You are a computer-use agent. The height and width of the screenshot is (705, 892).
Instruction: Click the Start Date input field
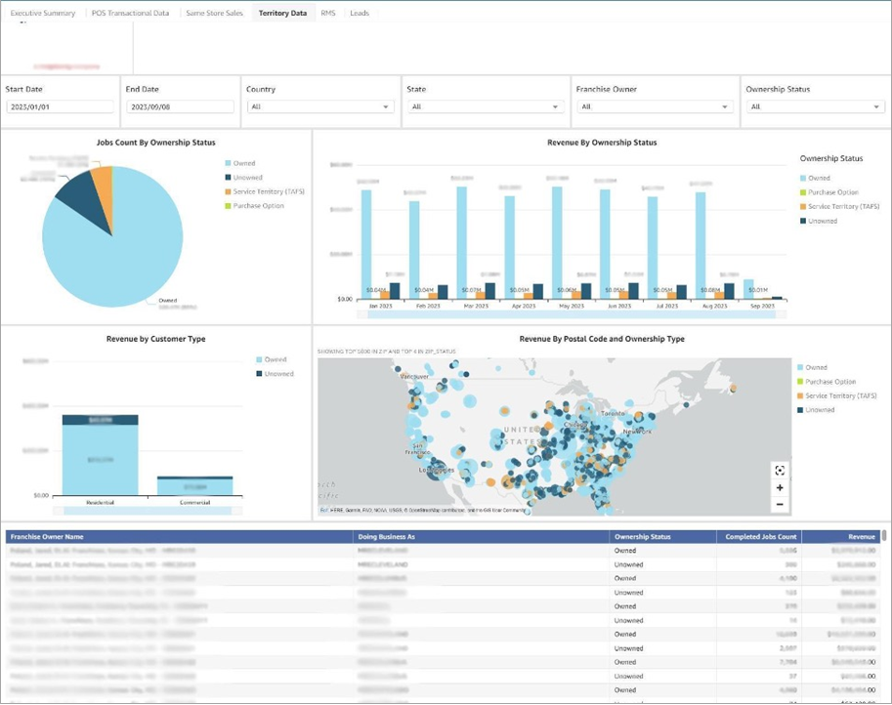click(61, 106)
